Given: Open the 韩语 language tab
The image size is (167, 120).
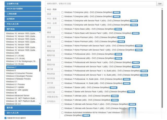Looking at the screenshot, I should coord(52,46).
